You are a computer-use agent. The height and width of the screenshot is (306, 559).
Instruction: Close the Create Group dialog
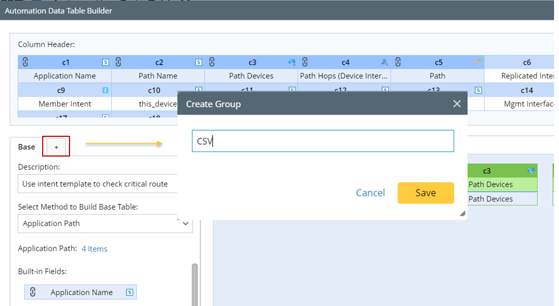pos(457,104)
